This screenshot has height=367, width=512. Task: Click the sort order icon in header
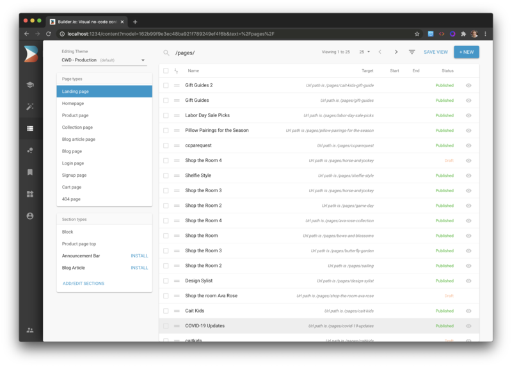tap(176, 70)
